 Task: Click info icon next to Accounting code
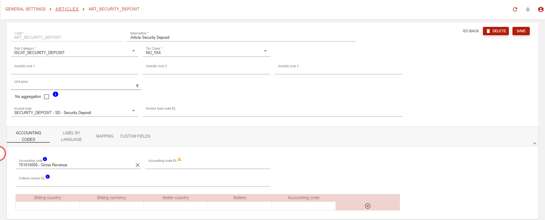click(x=45, y=159)
